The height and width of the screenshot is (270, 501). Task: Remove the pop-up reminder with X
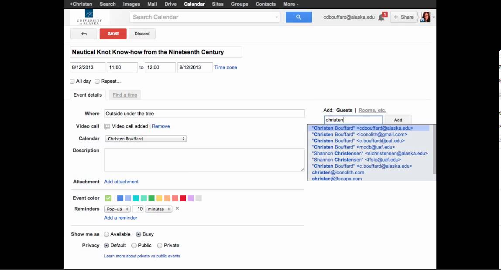[x=177, y=209]
